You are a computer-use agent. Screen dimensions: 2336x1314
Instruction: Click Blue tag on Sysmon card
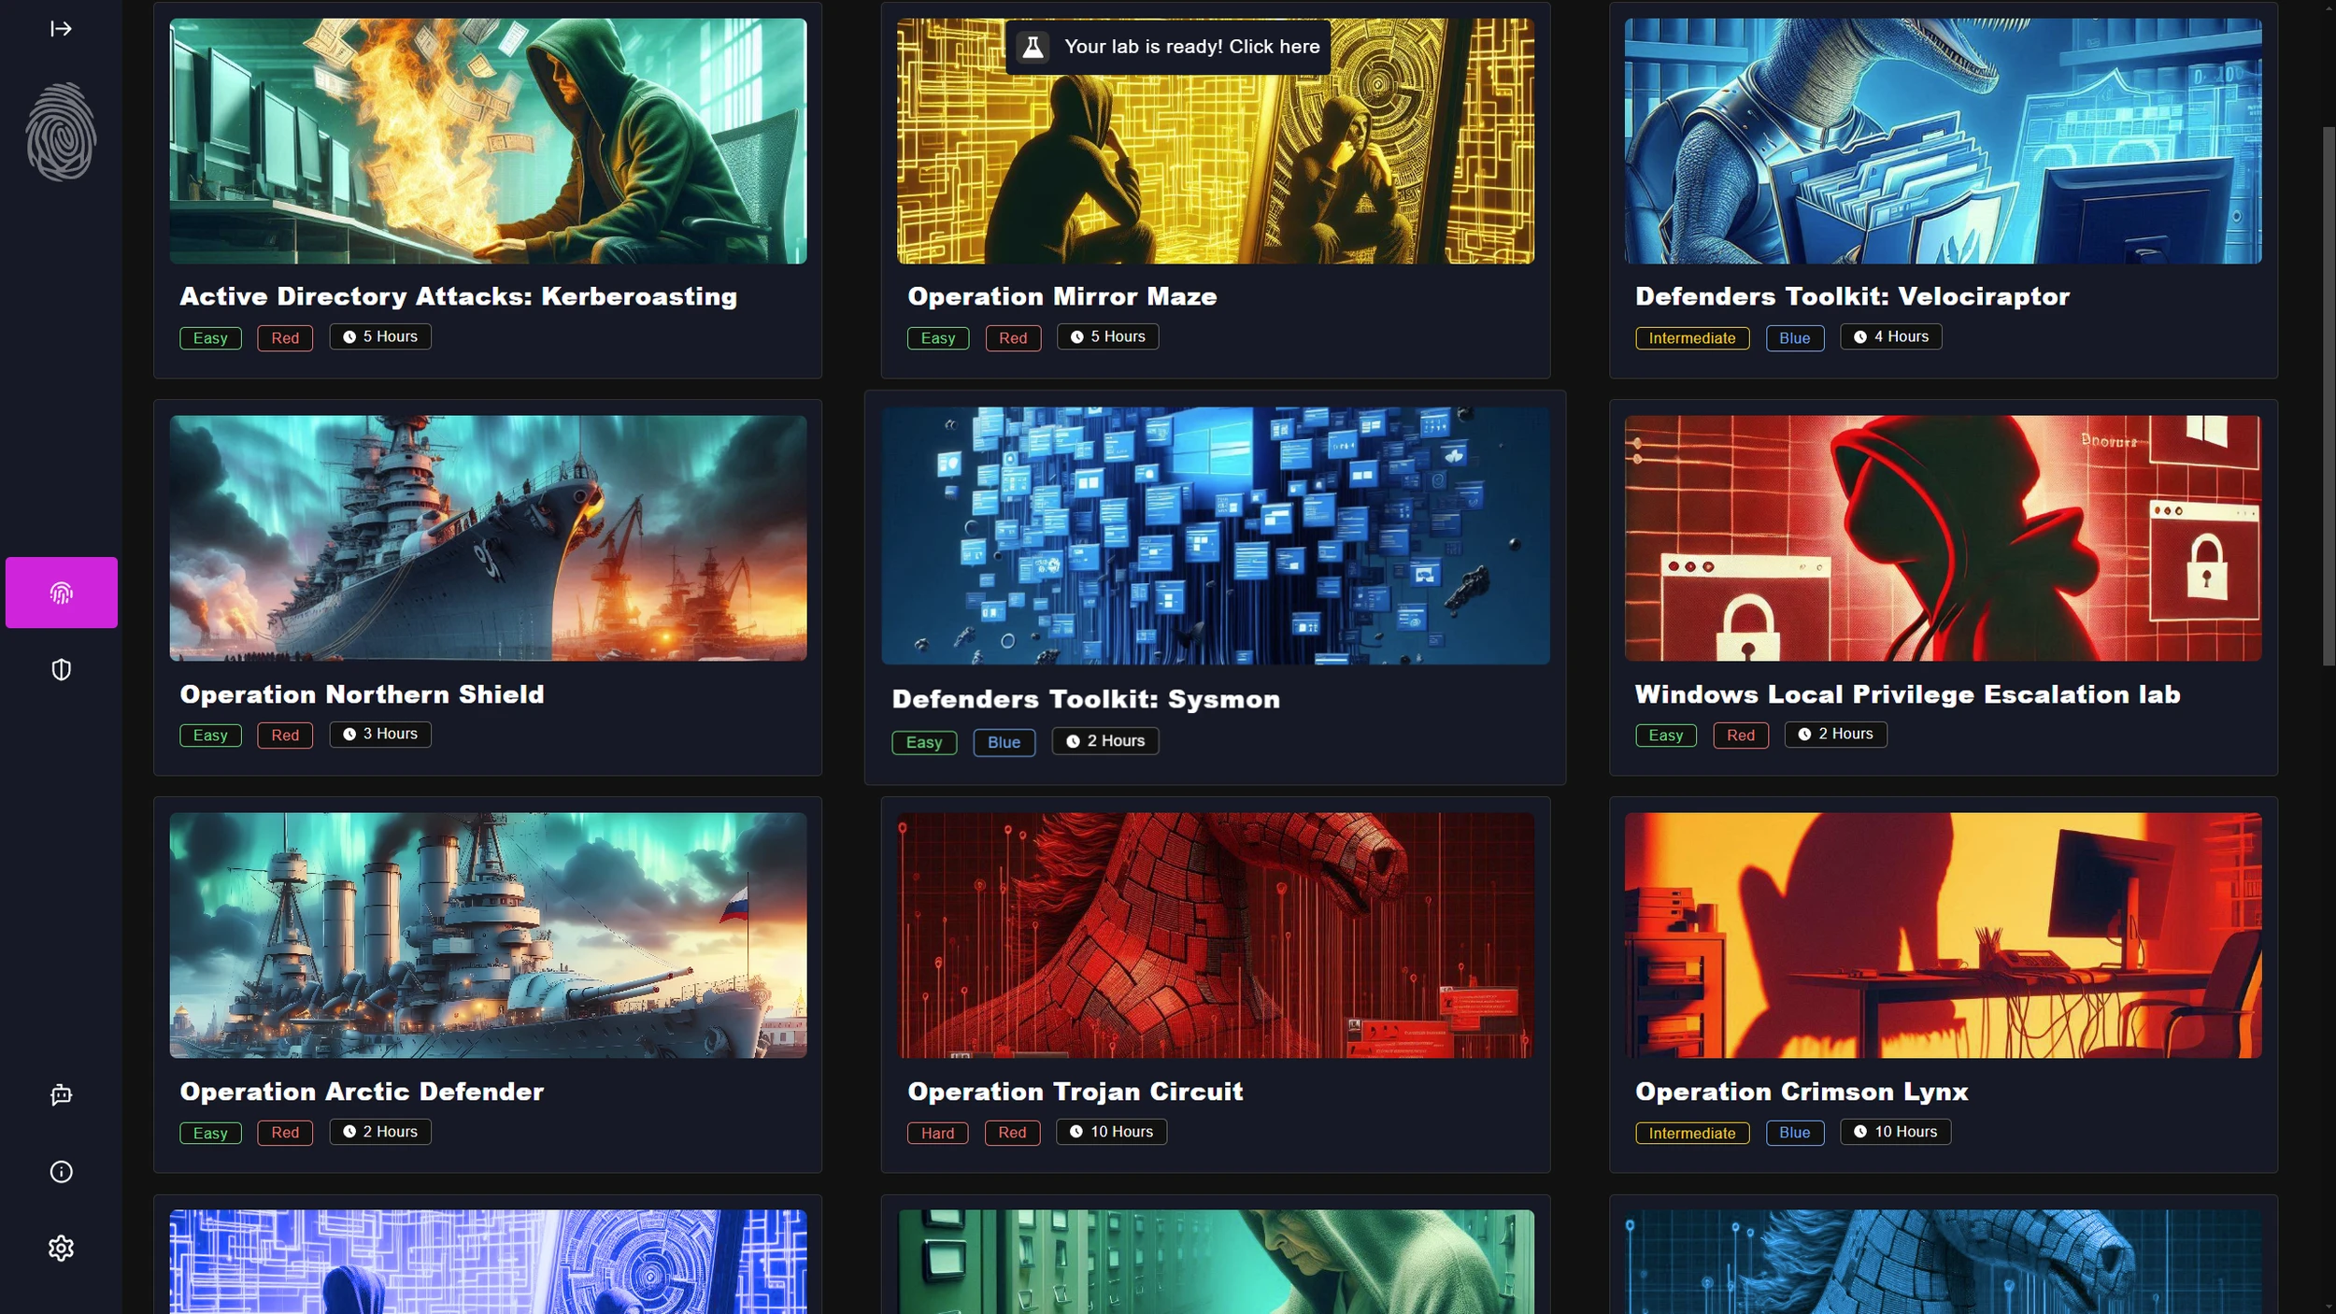click(1004, 742)
